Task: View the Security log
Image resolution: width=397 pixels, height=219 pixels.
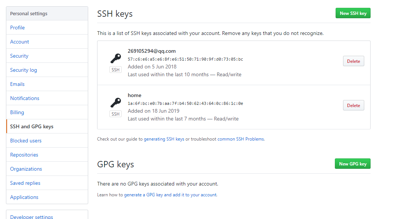Action: pyautogui.click(x=23, y=70)
